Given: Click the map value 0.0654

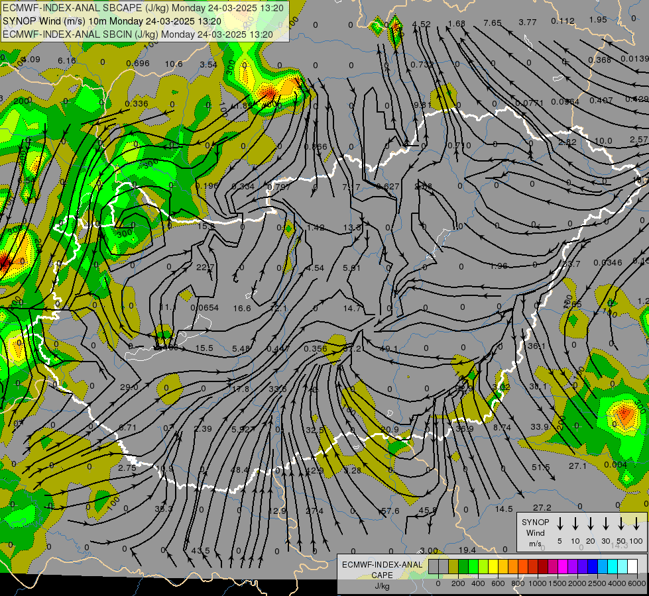Looking at the screenshot, I should [x=204, y=308].
